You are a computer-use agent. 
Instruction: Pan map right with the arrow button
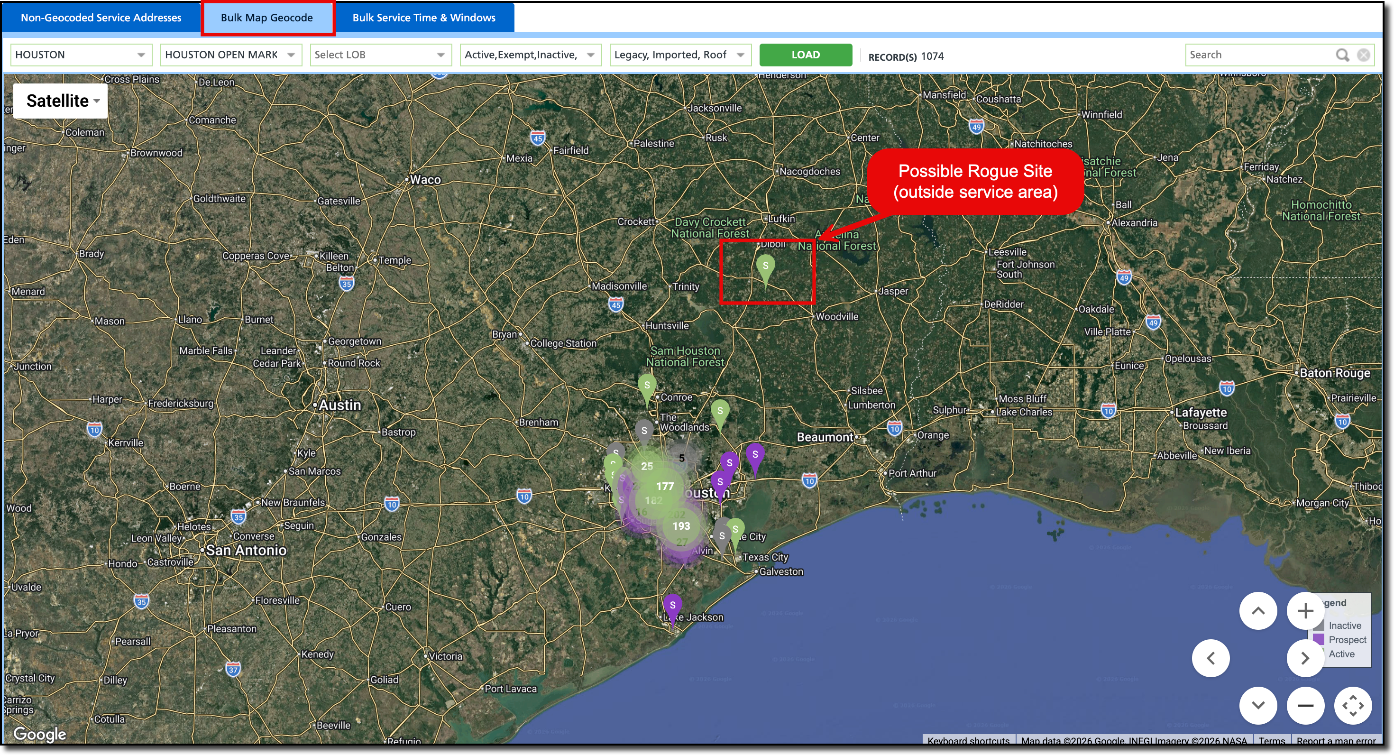[x=1305, y=658]
